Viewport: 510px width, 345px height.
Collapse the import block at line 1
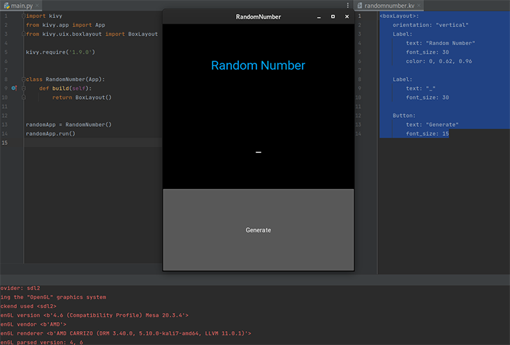tap(24, 15)
